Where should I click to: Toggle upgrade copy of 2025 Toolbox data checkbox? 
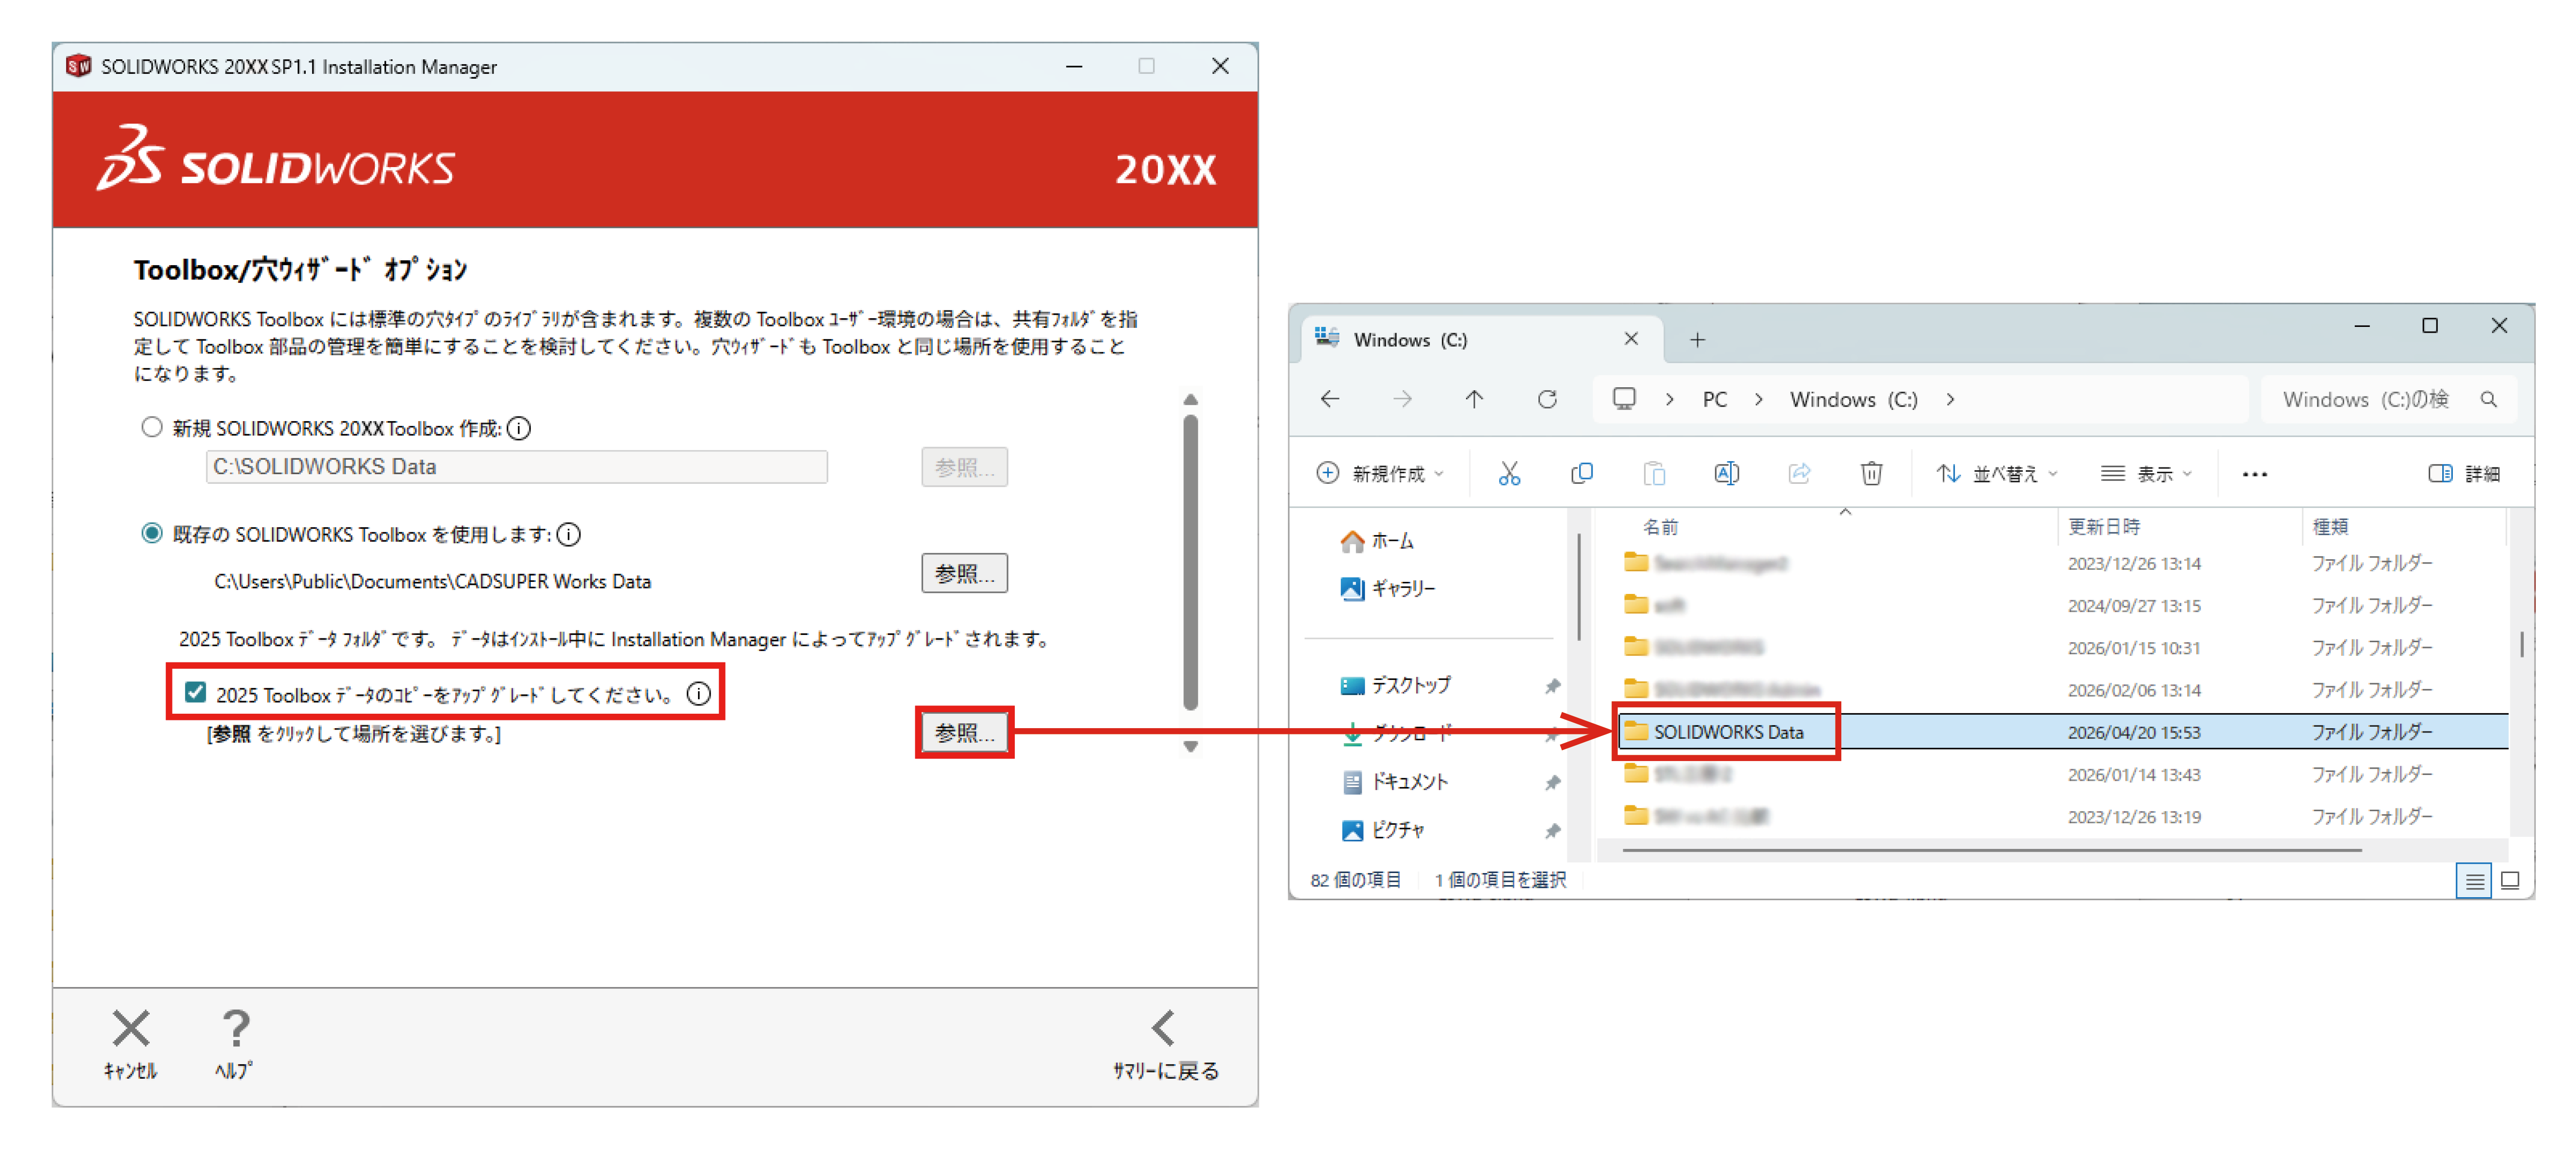coord(195,692)
